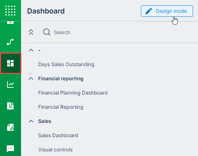
Task: Open Financial Planning Dashboard item
Action: coord(73,93)
